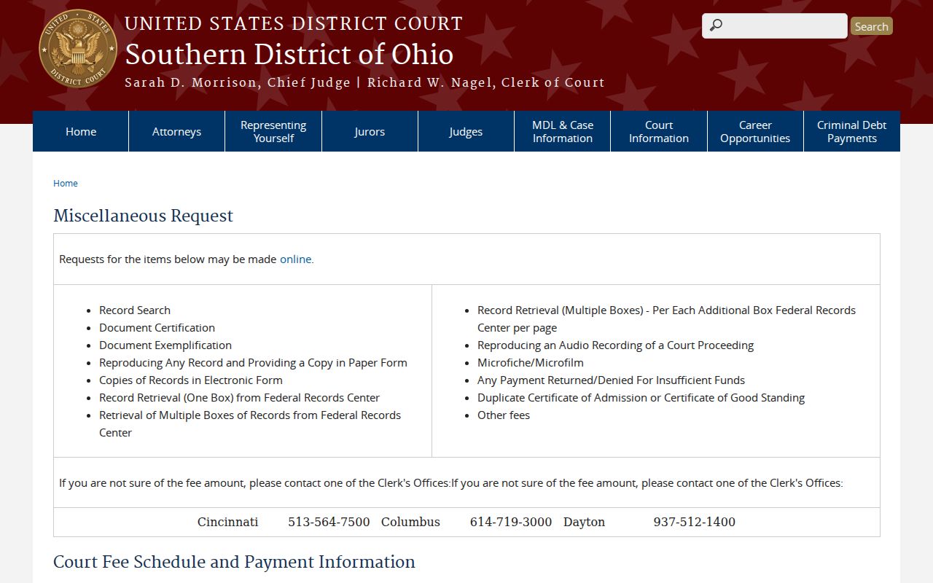Click 'Record Retrieval (Multiple Boxes)' list item
Viewport: 933px width, 583px height.
tap(666, 318)
